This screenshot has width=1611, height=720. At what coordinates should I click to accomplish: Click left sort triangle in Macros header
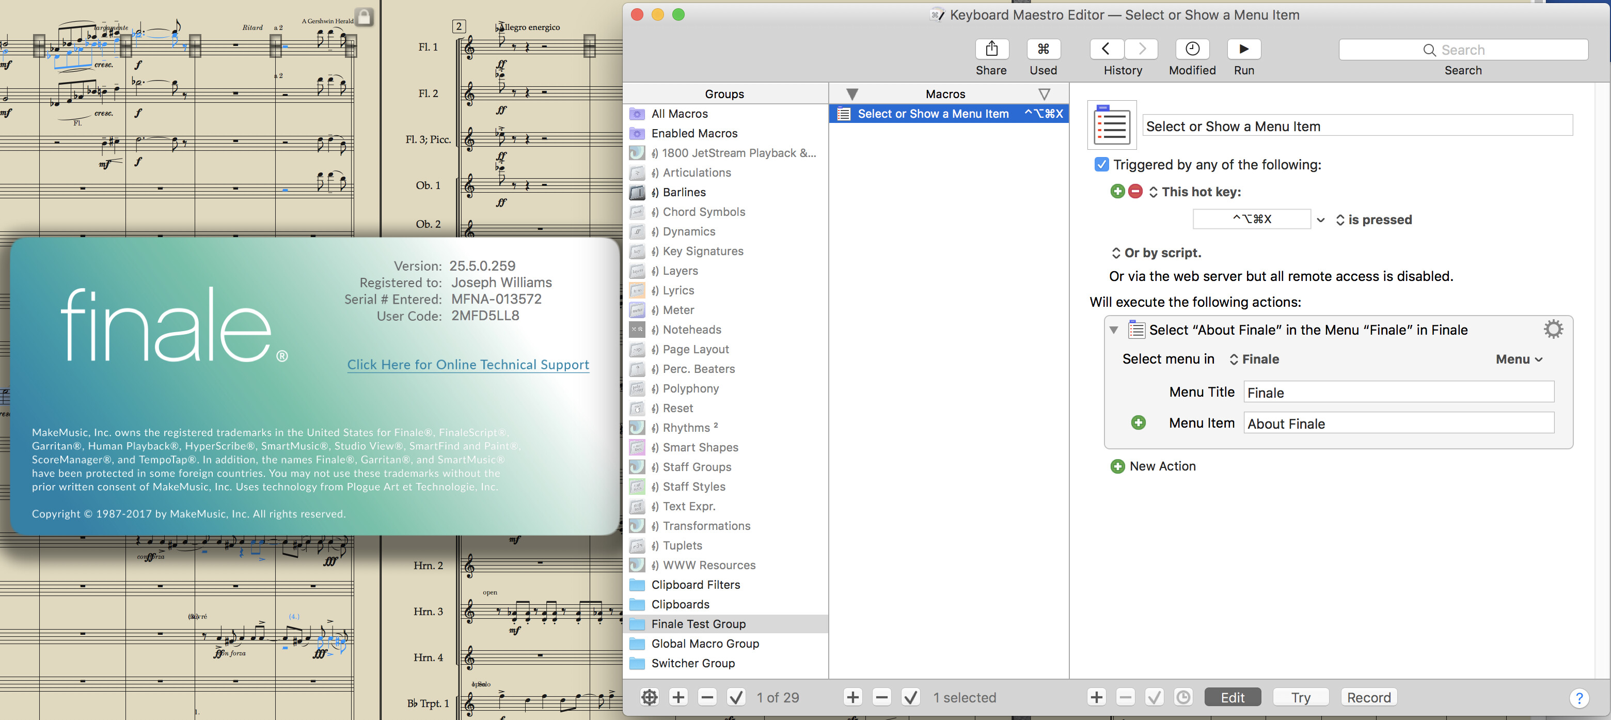point(852,94)
